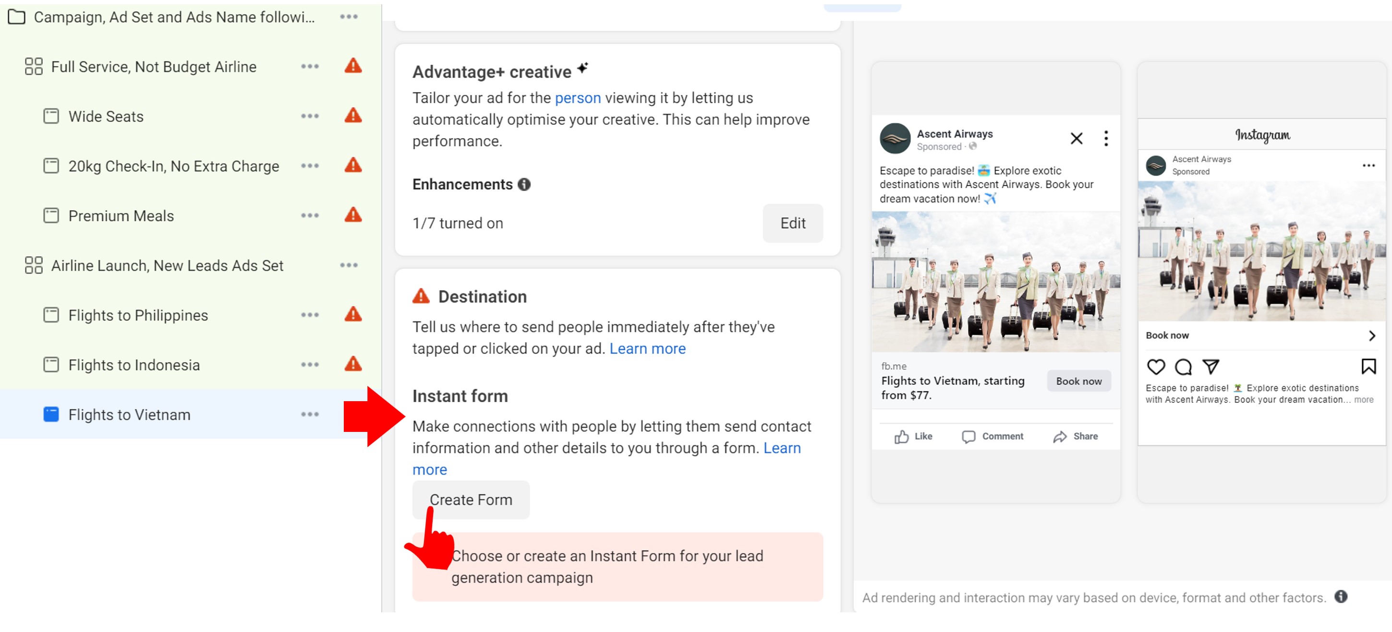
Task: Click Edit for Advantage+ enhancements
Action: (x=792, y=223)
